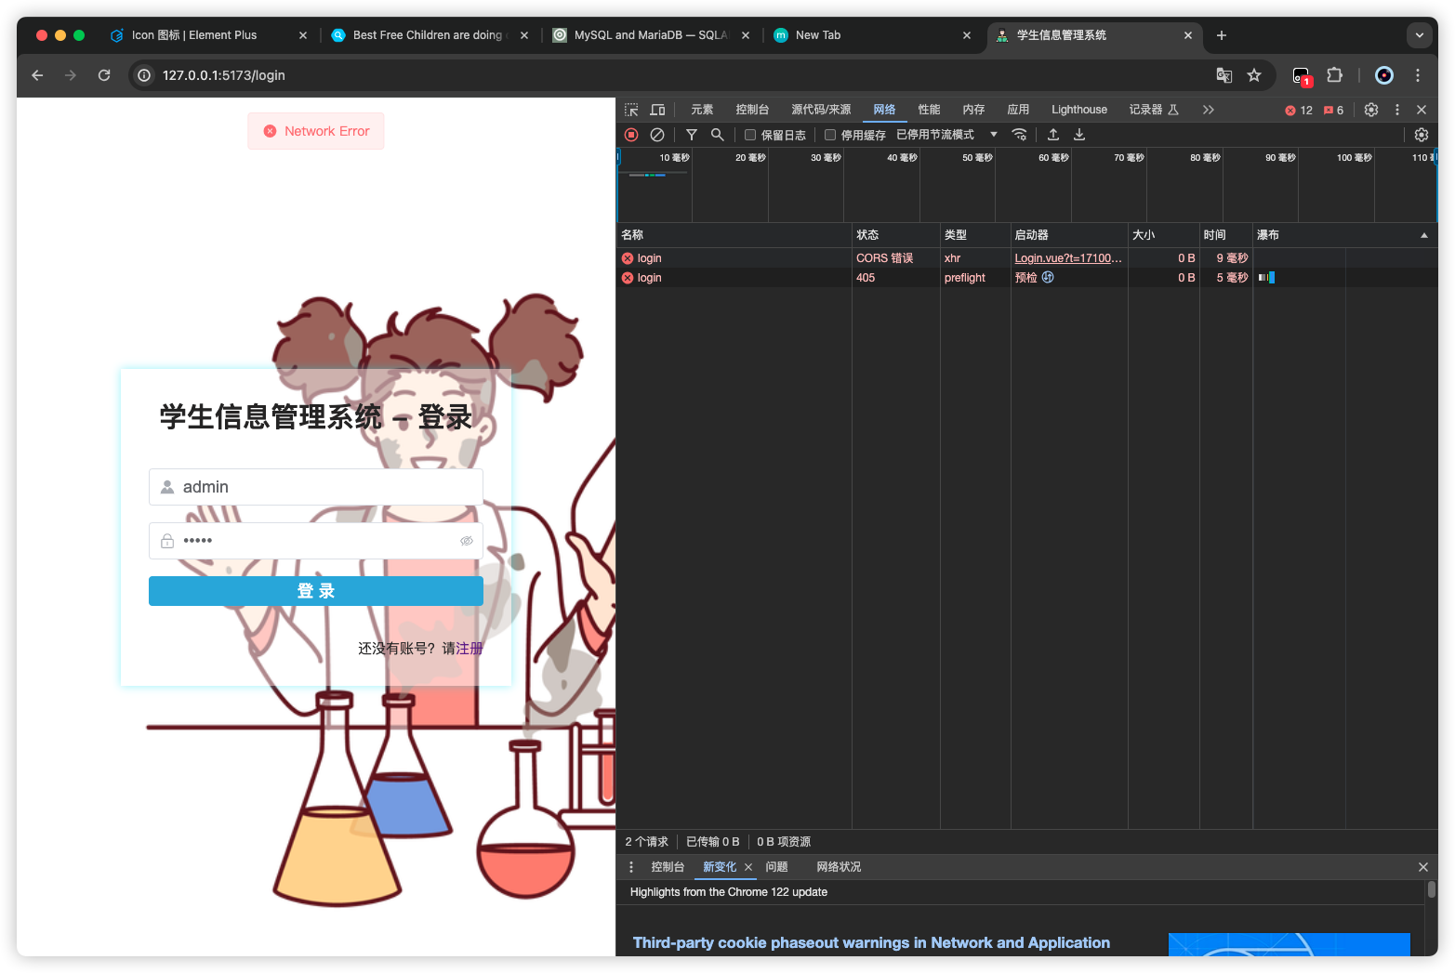Toggle password visibility eye icon
1455x973 pixels.
467,541
